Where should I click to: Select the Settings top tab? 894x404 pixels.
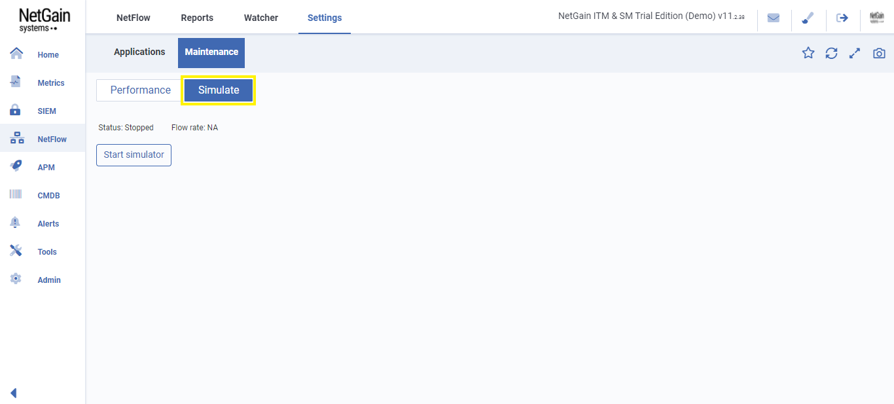(325, 18)
